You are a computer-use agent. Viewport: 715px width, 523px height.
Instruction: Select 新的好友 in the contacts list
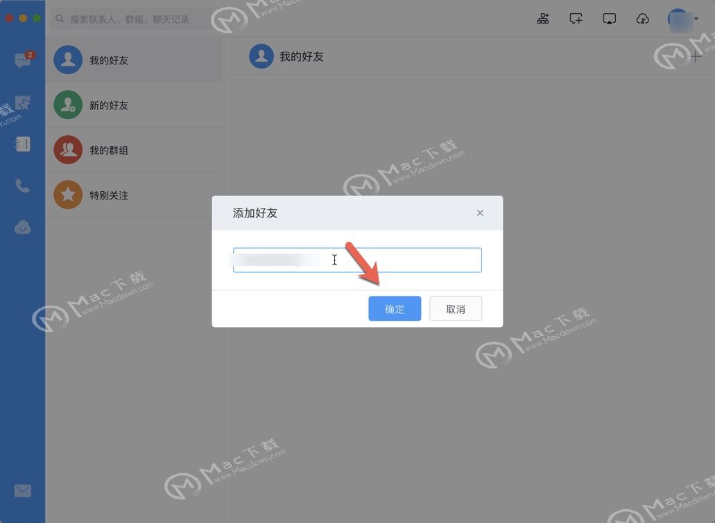tap(134, 105)
